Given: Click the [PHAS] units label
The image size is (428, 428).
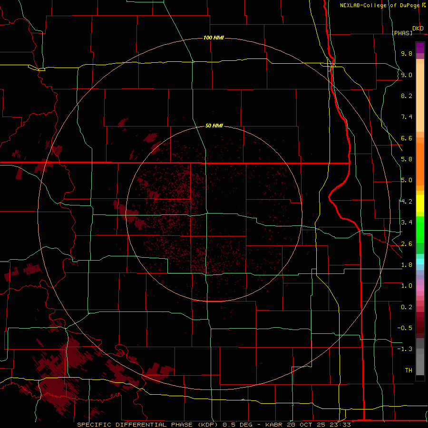Looking at the screenshot, I should [402, 33].
